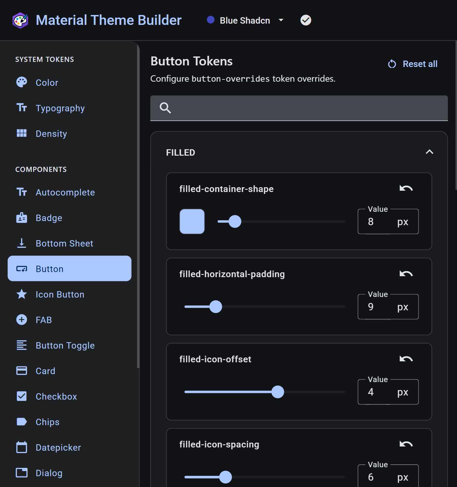The width and height of the screenshot is (457, 487).
Task: Navigate to Bottom Sheet component
Action: tap(69, 243)
